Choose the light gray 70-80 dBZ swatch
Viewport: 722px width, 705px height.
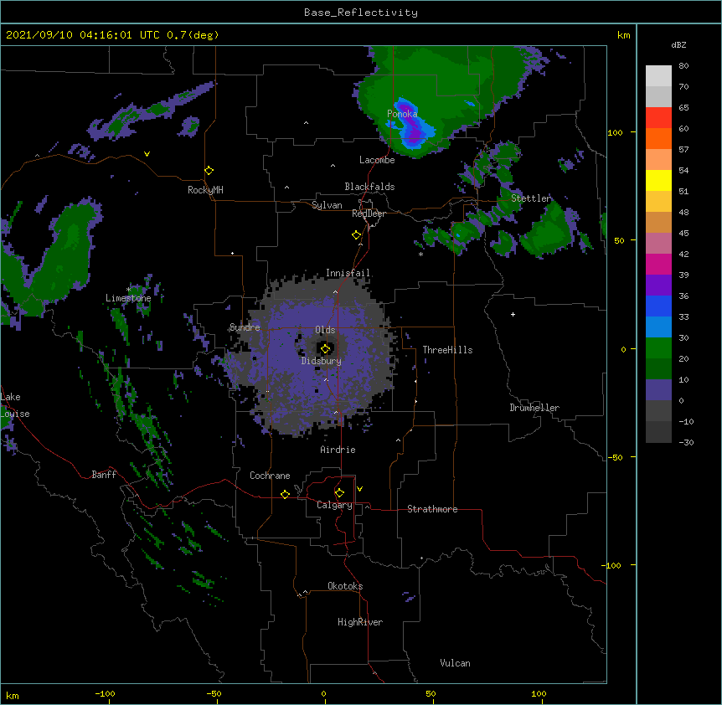658,76
